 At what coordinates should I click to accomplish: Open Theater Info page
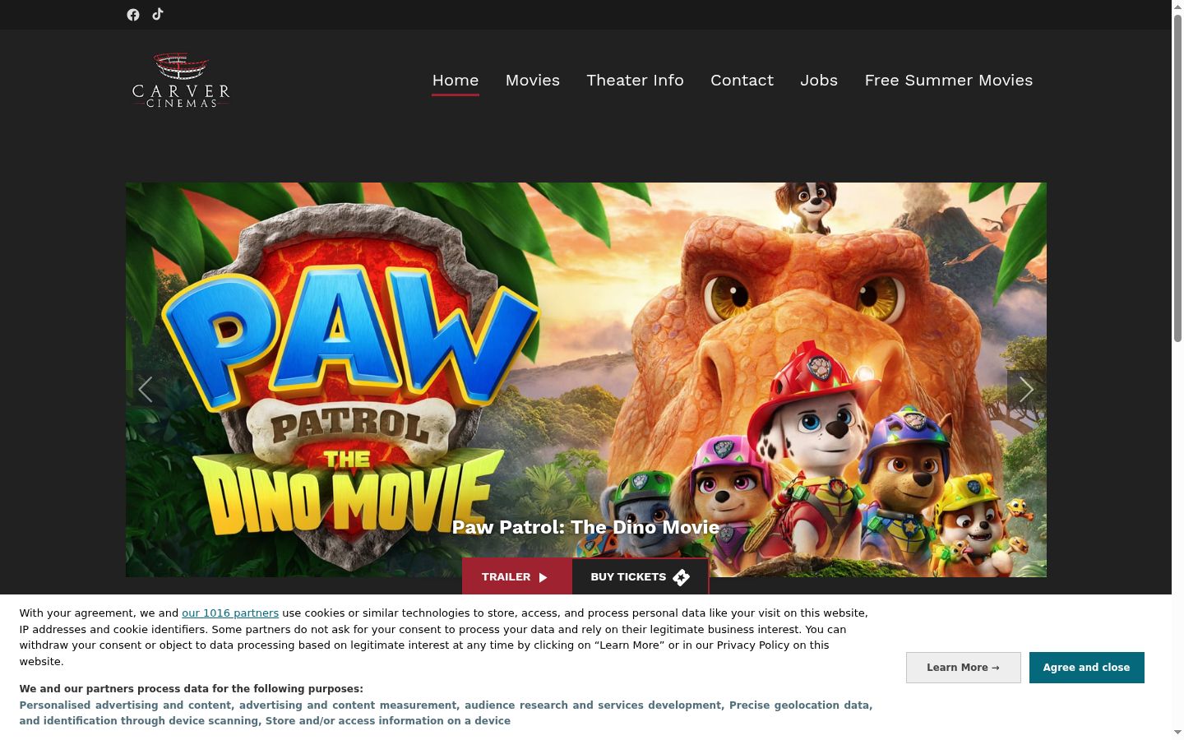(635, 81)
